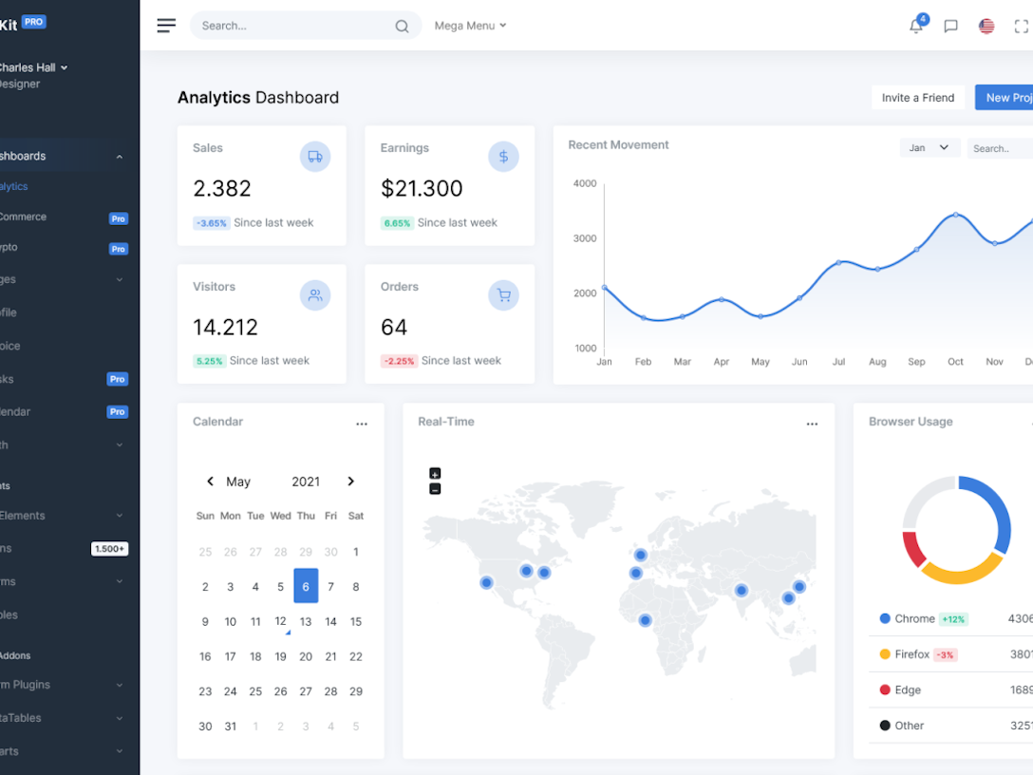Open the Real-Time panel ellipsis options
Viewport: 1033px width, 775px height.
pos(812,424)
